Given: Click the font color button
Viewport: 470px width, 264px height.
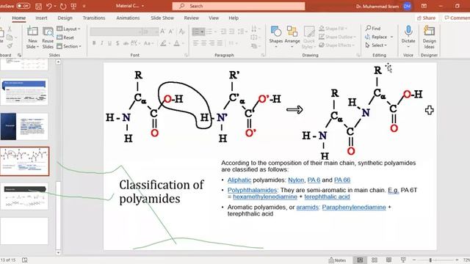Looking at the screenshot, I should pos(177,43).
